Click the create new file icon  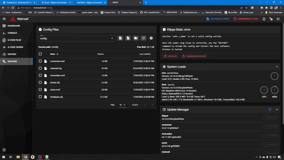[128, 38]
